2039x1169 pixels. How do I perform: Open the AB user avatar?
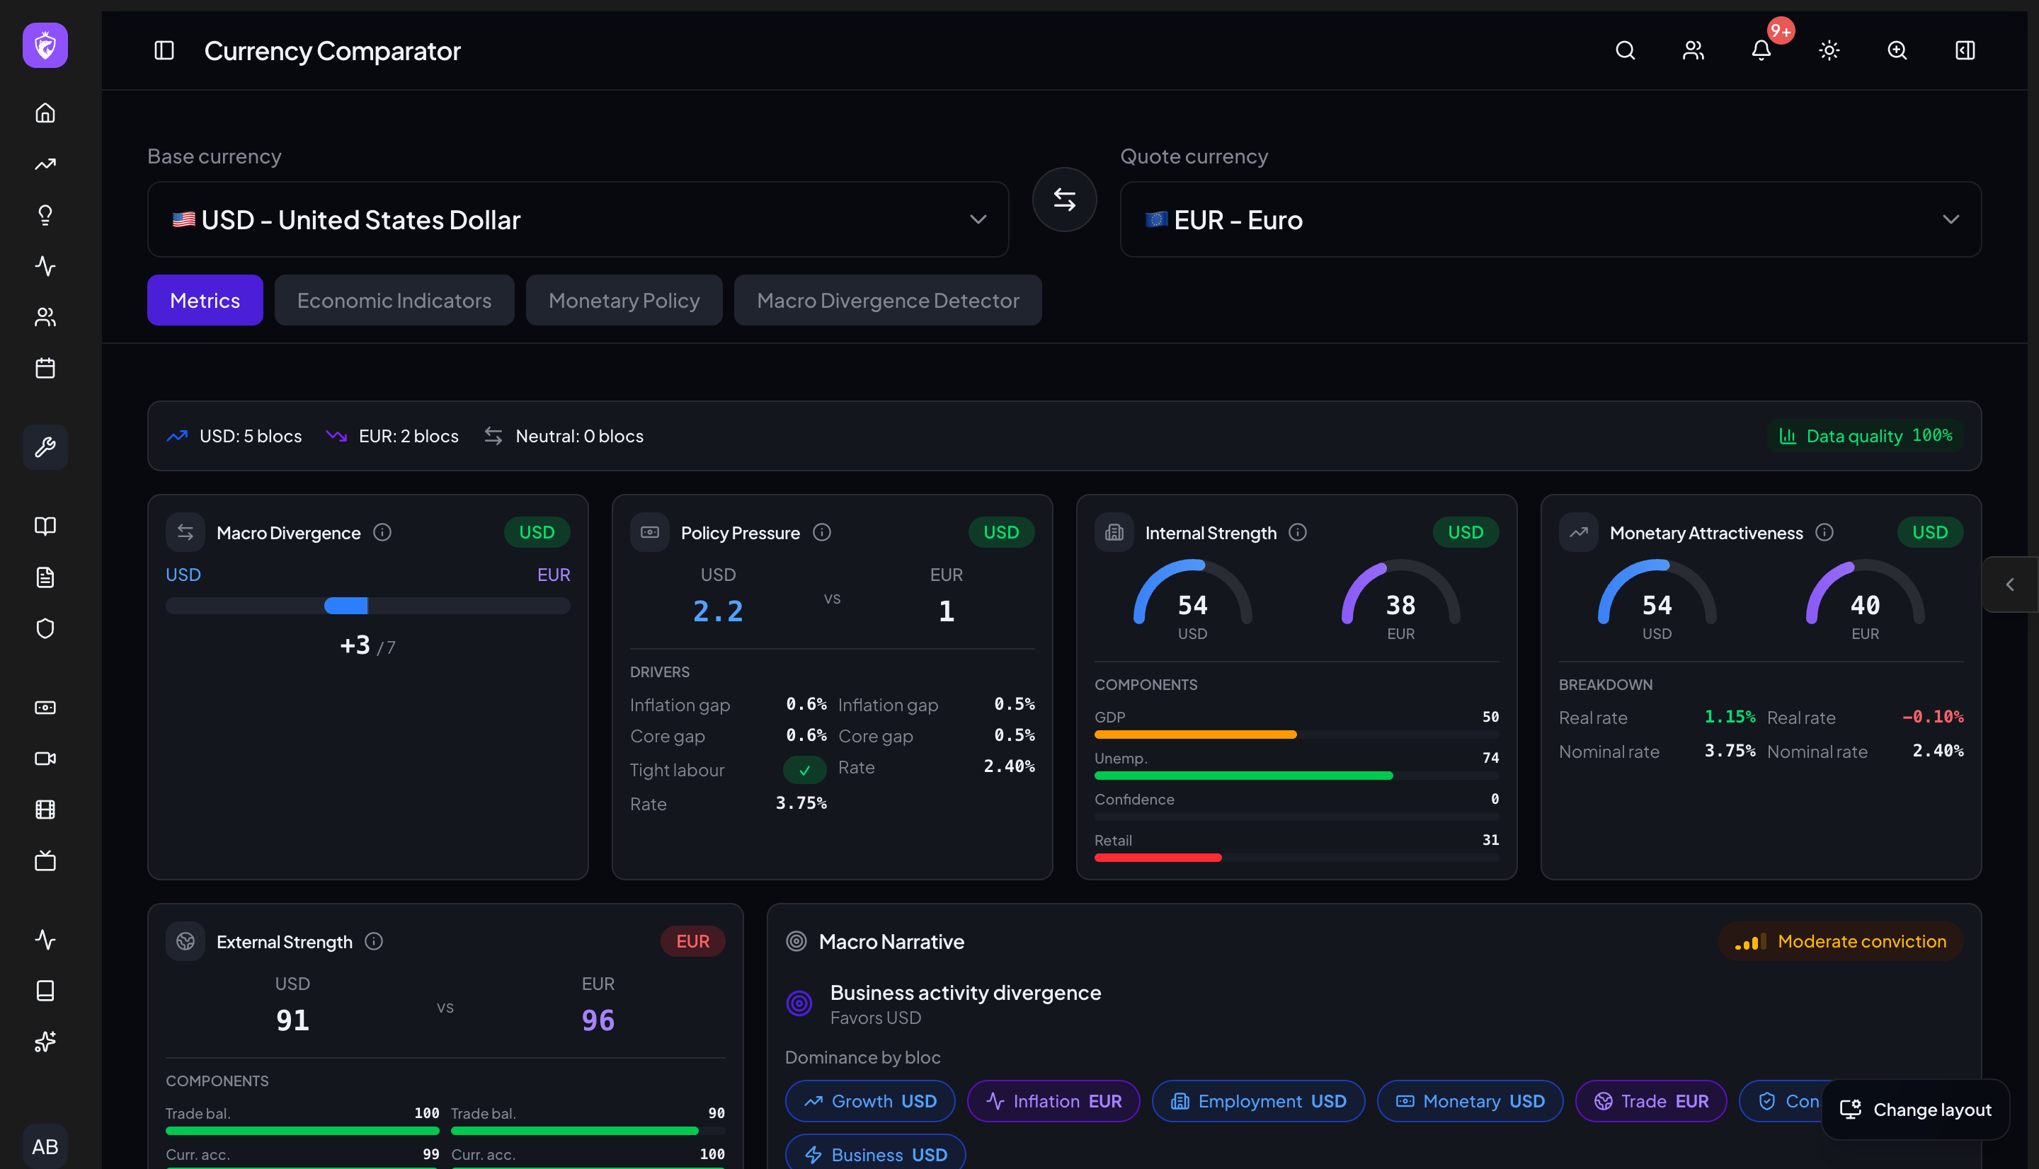point(45,1146)
